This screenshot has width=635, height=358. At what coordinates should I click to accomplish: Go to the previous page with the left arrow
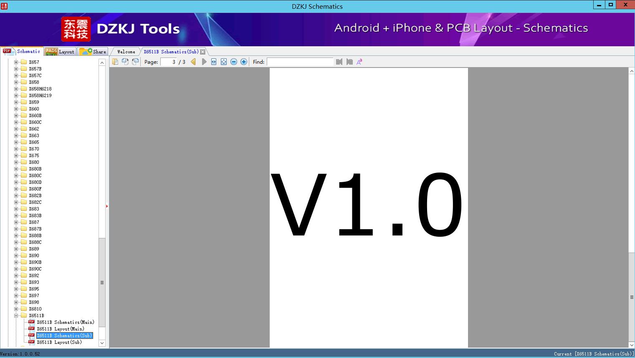point(193,62)
